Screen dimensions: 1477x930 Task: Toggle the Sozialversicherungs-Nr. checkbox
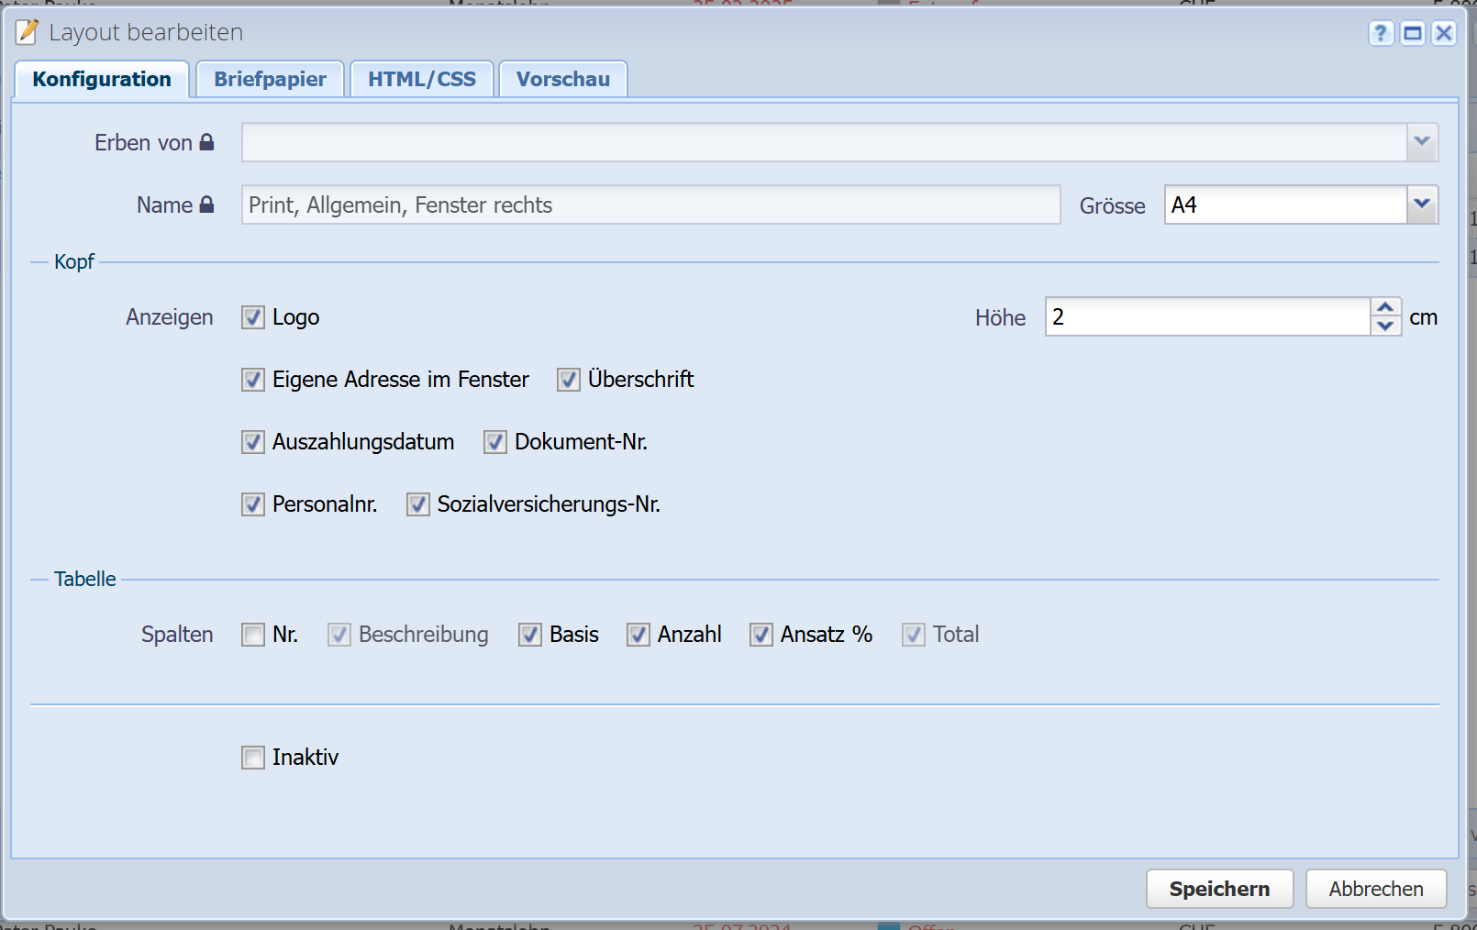pos(418,504)
